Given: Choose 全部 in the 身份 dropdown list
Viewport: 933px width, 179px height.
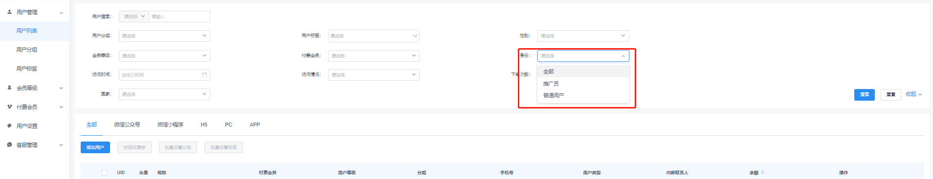Looking at the screenshot, I should (583, 72).
